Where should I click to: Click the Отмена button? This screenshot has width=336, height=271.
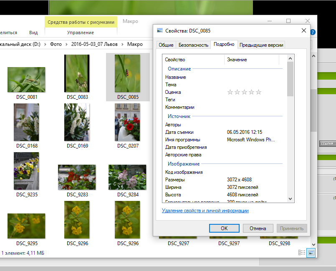click(x=258, y=228)
